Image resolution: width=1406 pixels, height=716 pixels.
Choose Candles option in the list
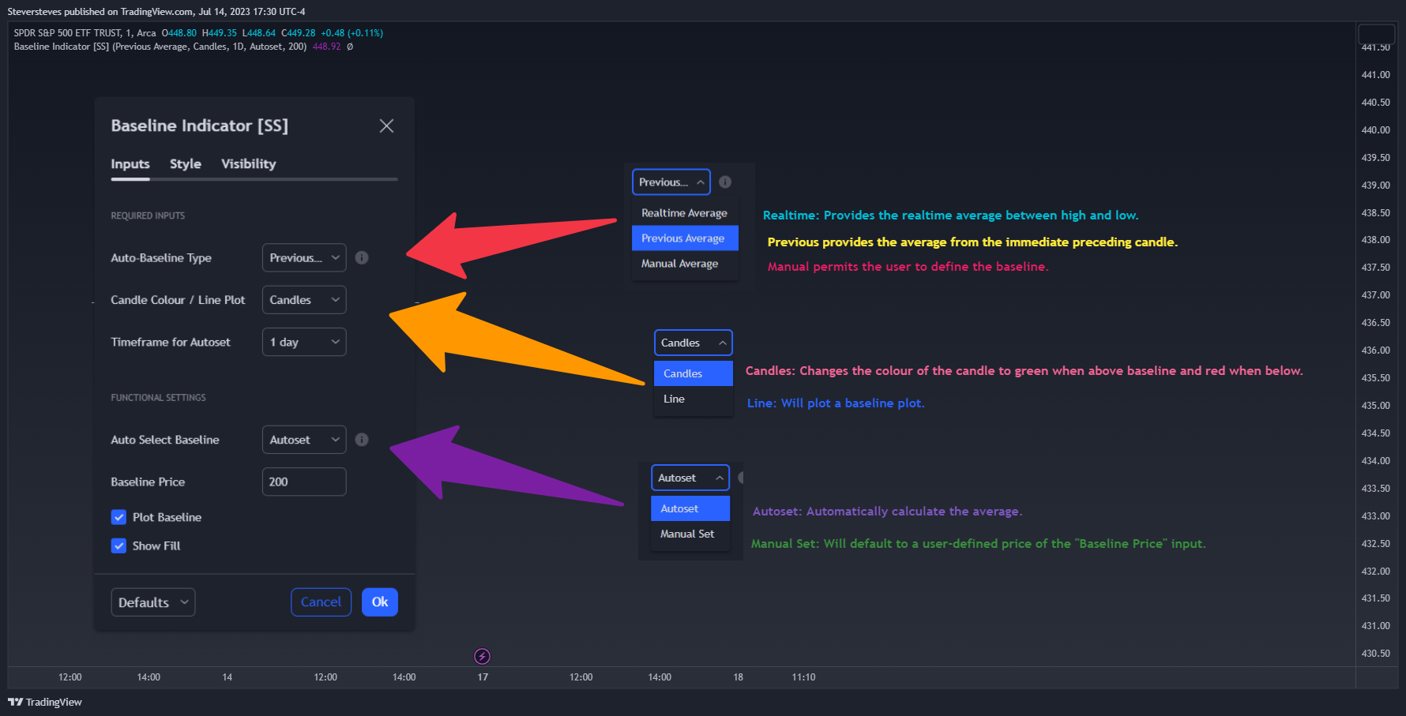point(694,373)
